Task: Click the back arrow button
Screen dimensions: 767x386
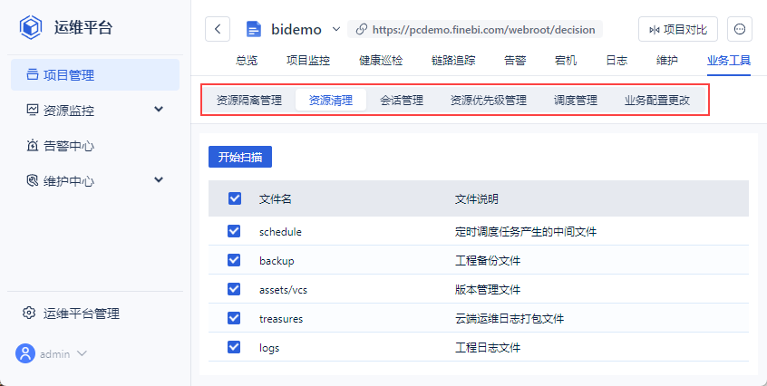Action: [218, 29]
